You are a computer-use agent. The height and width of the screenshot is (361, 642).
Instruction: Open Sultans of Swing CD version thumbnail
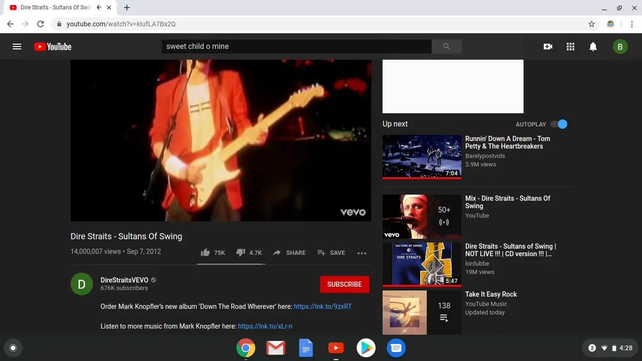(x=422, y=265)
